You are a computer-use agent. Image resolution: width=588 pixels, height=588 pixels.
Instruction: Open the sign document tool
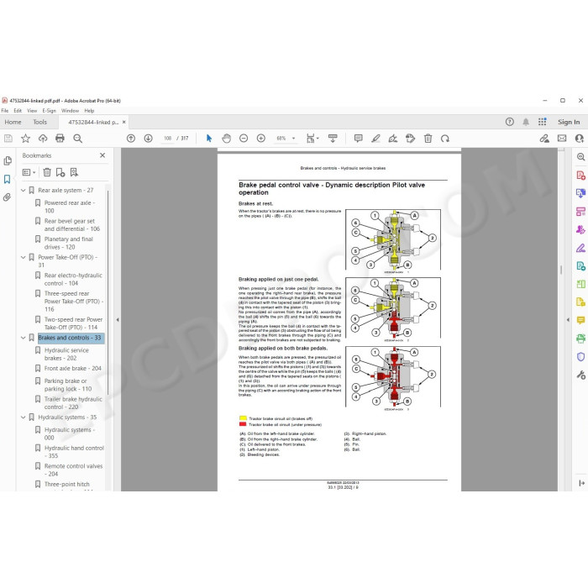[x=393, y=139]
